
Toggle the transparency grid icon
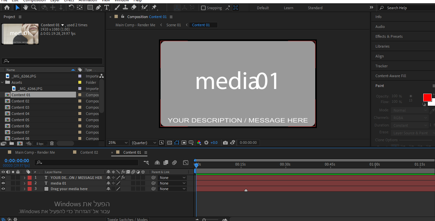[169, 143]
